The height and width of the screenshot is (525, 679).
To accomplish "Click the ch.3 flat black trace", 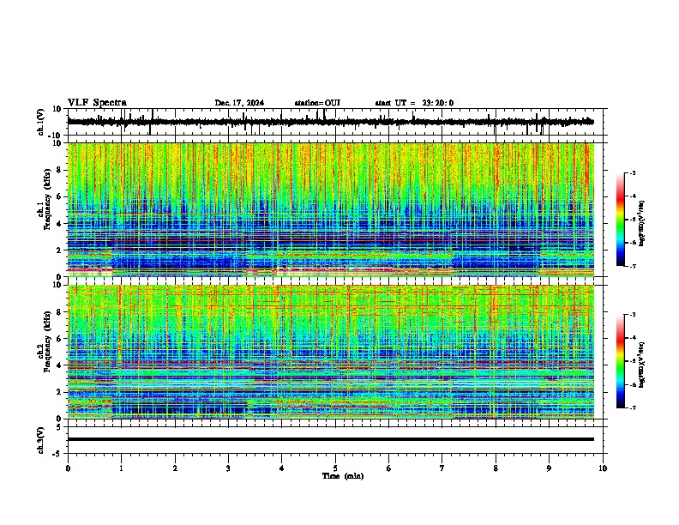I will (x=331, y=439).
